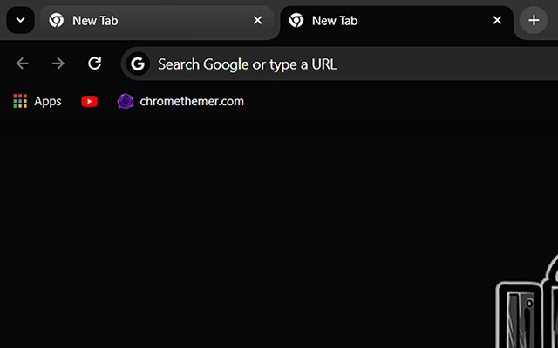Open a new tab with plus button
Screen dimensions: 558x348
534,20
